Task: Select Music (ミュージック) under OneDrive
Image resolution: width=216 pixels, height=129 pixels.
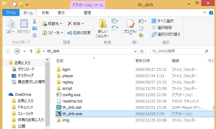Action: (x=22, y=113)
